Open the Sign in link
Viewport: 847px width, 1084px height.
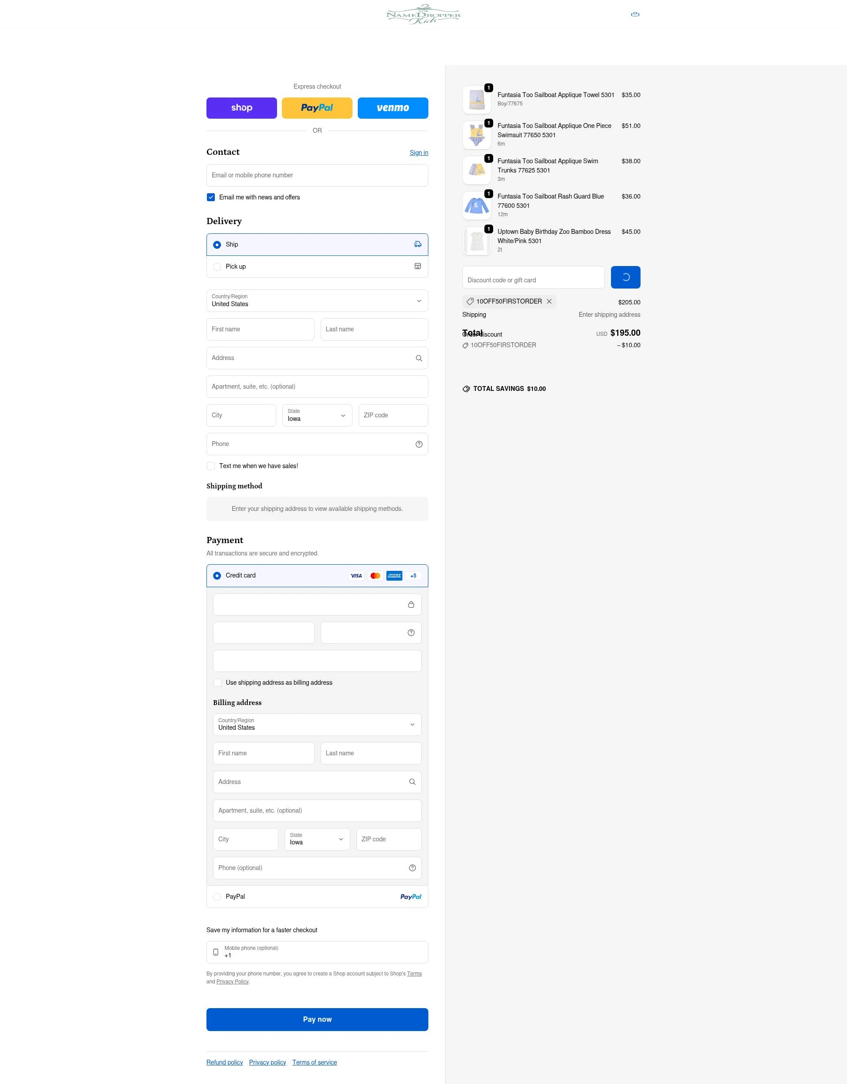[x=419, y=152]
